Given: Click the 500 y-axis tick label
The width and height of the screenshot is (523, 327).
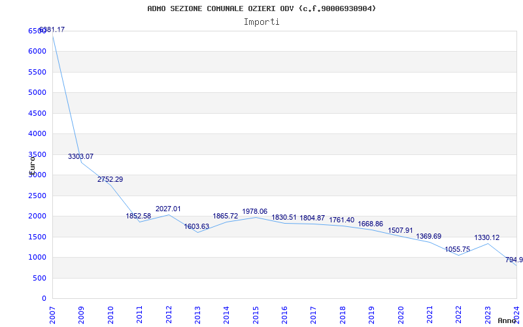Looking at the screenshot, I should point(39,278).
